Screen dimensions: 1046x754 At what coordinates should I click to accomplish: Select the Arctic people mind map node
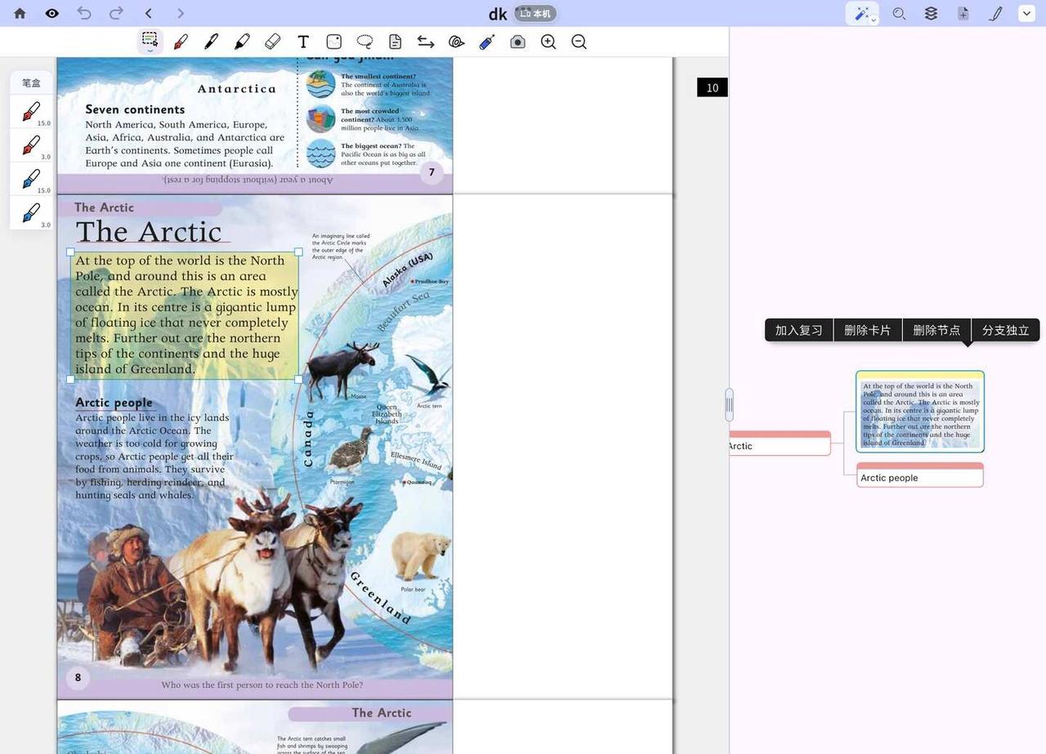click(x=920, y=475)
